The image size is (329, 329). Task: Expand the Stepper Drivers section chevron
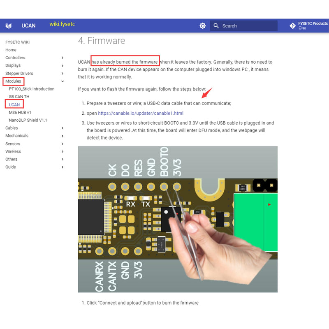[x=63, y=73]
